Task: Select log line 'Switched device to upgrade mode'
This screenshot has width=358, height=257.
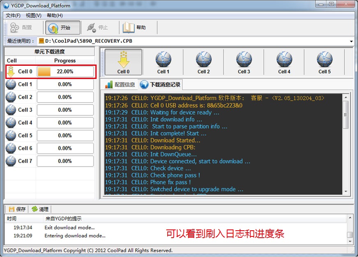Action: click(x=174, y=189)
